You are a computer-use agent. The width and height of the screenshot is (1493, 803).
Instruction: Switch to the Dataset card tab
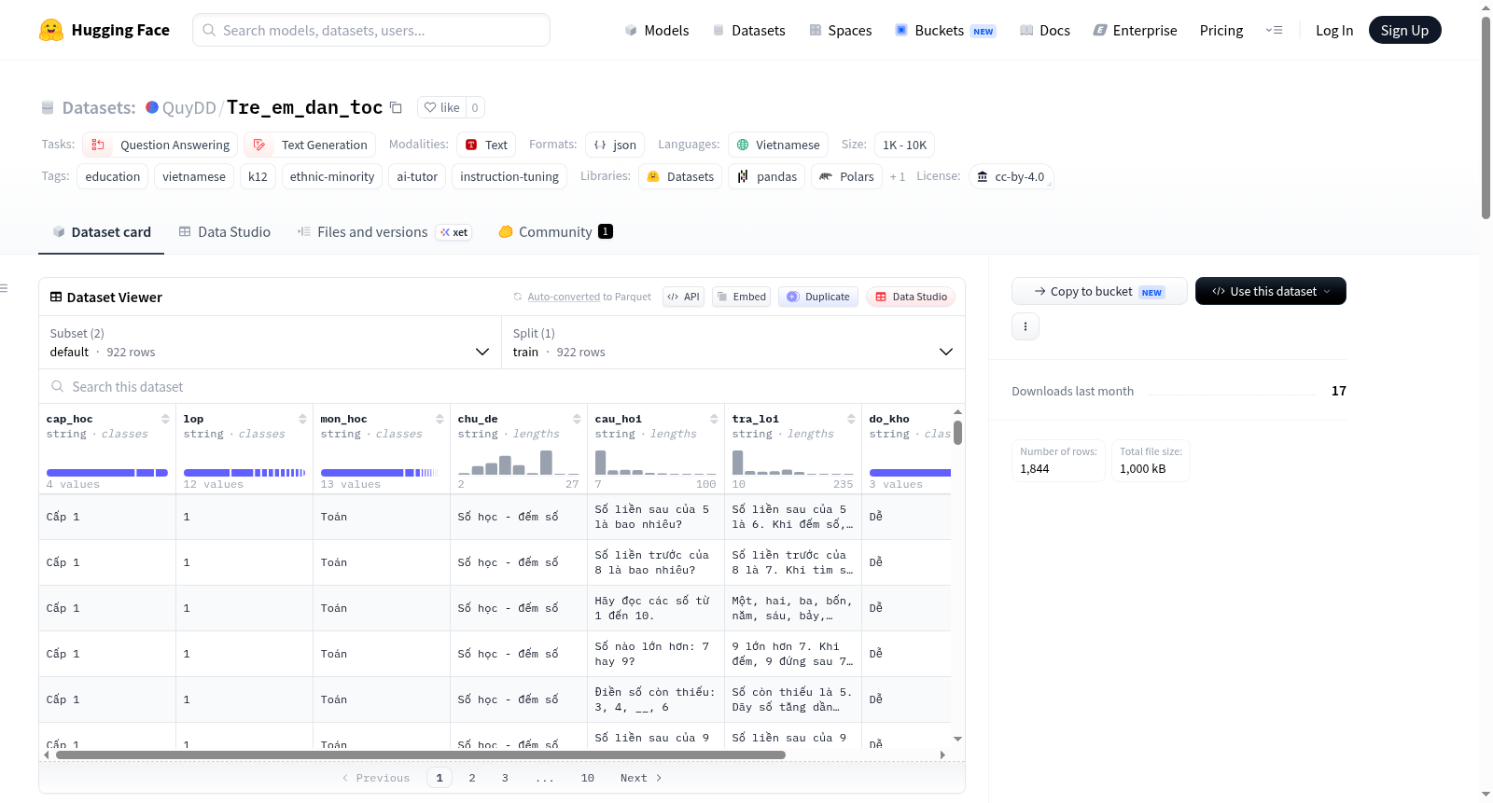tap(102, 231)
